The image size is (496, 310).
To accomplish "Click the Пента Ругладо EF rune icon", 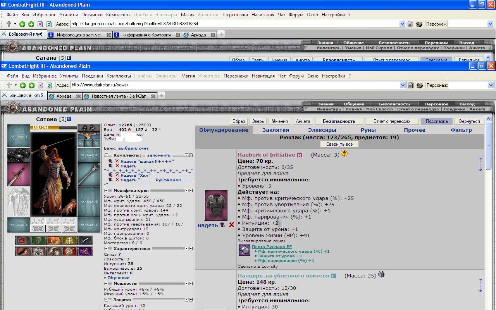I will point(245,250).
